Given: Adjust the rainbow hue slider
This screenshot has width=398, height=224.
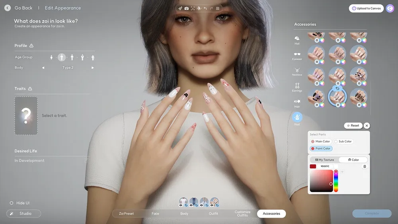Looking at the screenshot, I should pyautogui.click(x=336, y=181).
